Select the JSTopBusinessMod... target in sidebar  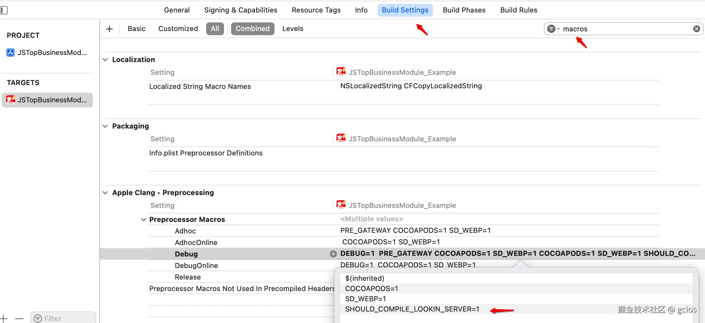click(x=47, y=100)
